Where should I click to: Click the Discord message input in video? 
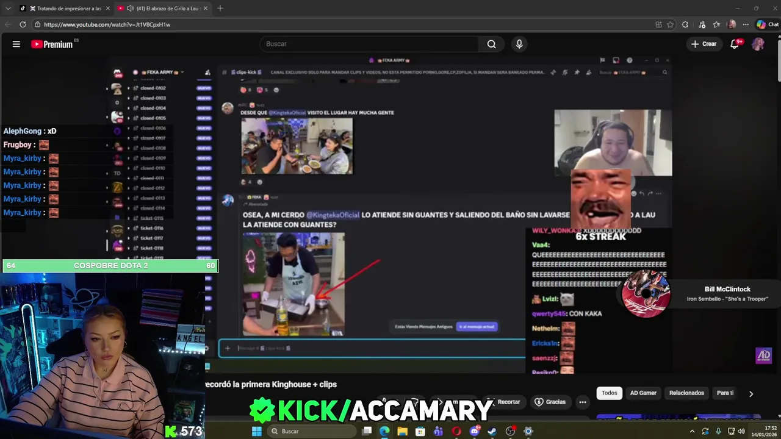372,348
